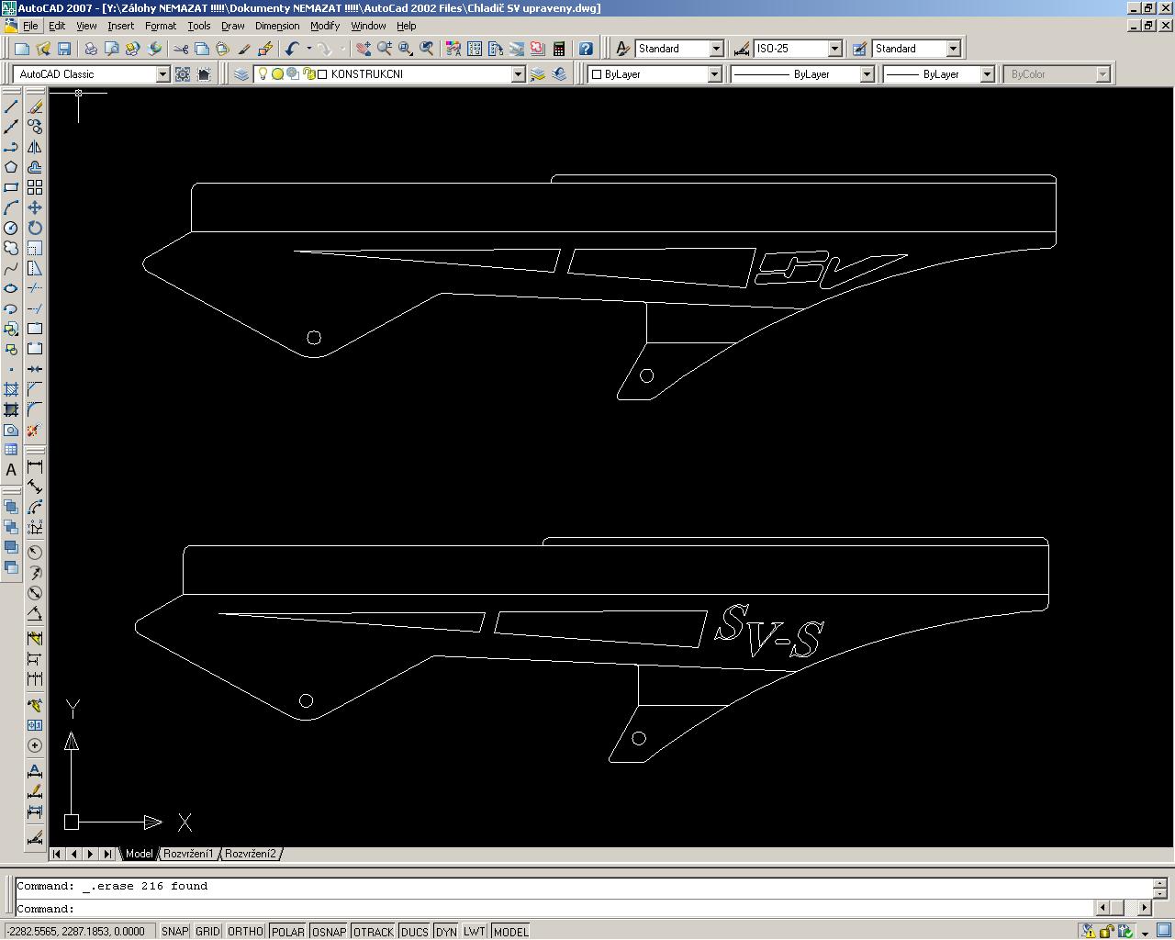This screenshot has width=1175, height=940.
Task: Activate the Copy object tool
Action: (x=35, y=127)
